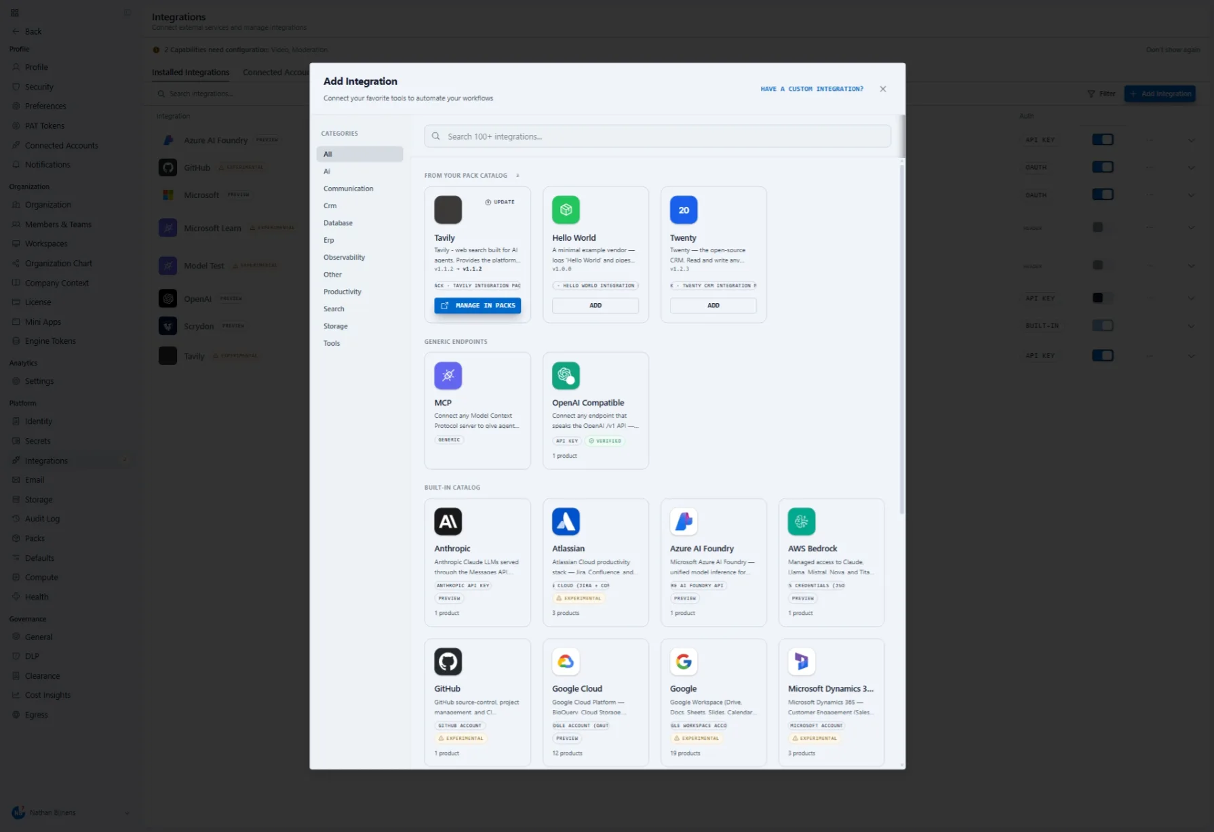Open the Azure AI Foundry logo in catalog
Viewport: 1214px width, 832px height.
684,521
